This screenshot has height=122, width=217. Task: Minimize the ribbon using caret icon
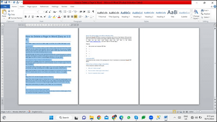[212, 6]
